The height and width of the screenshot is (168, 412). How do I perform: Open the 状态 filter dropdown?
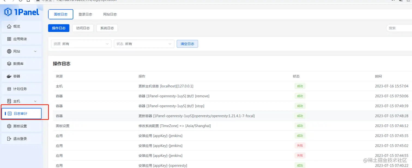click(x=144, y=44)
